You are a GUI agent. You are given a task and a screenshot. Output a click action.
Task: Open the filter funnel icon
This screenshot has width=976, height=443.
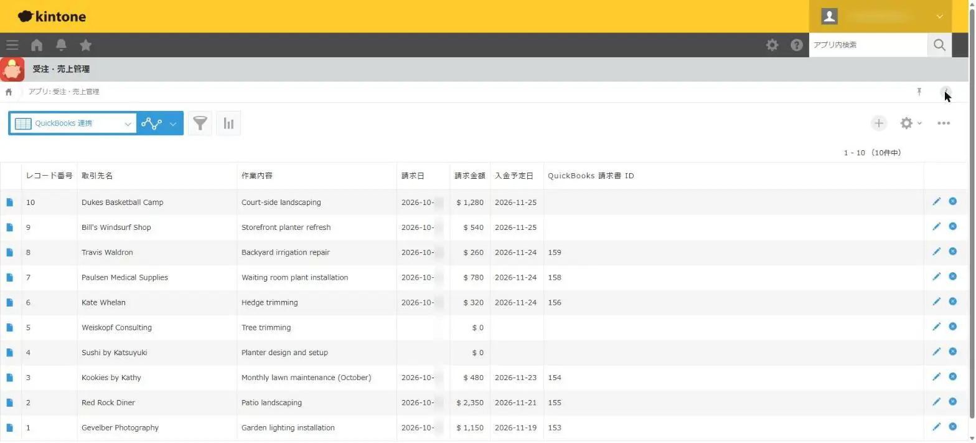(200, 123)
